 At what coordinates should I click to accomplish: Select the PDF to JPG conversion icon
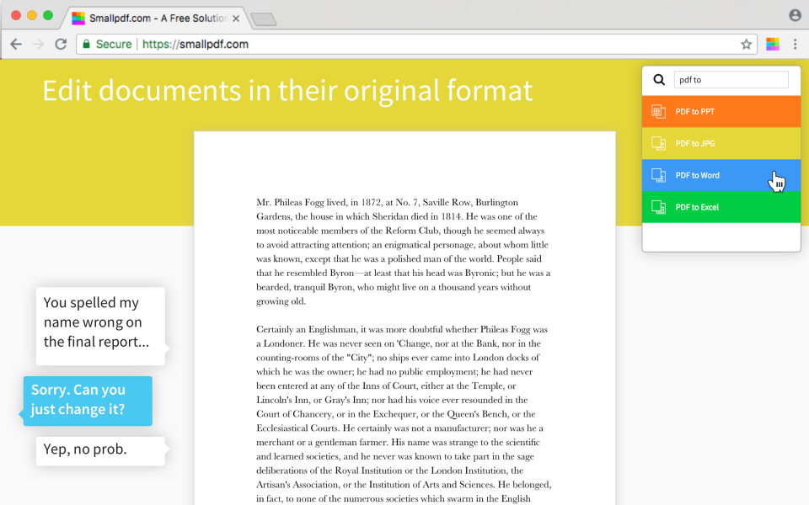pyautogui.click(x=658, y=143)
